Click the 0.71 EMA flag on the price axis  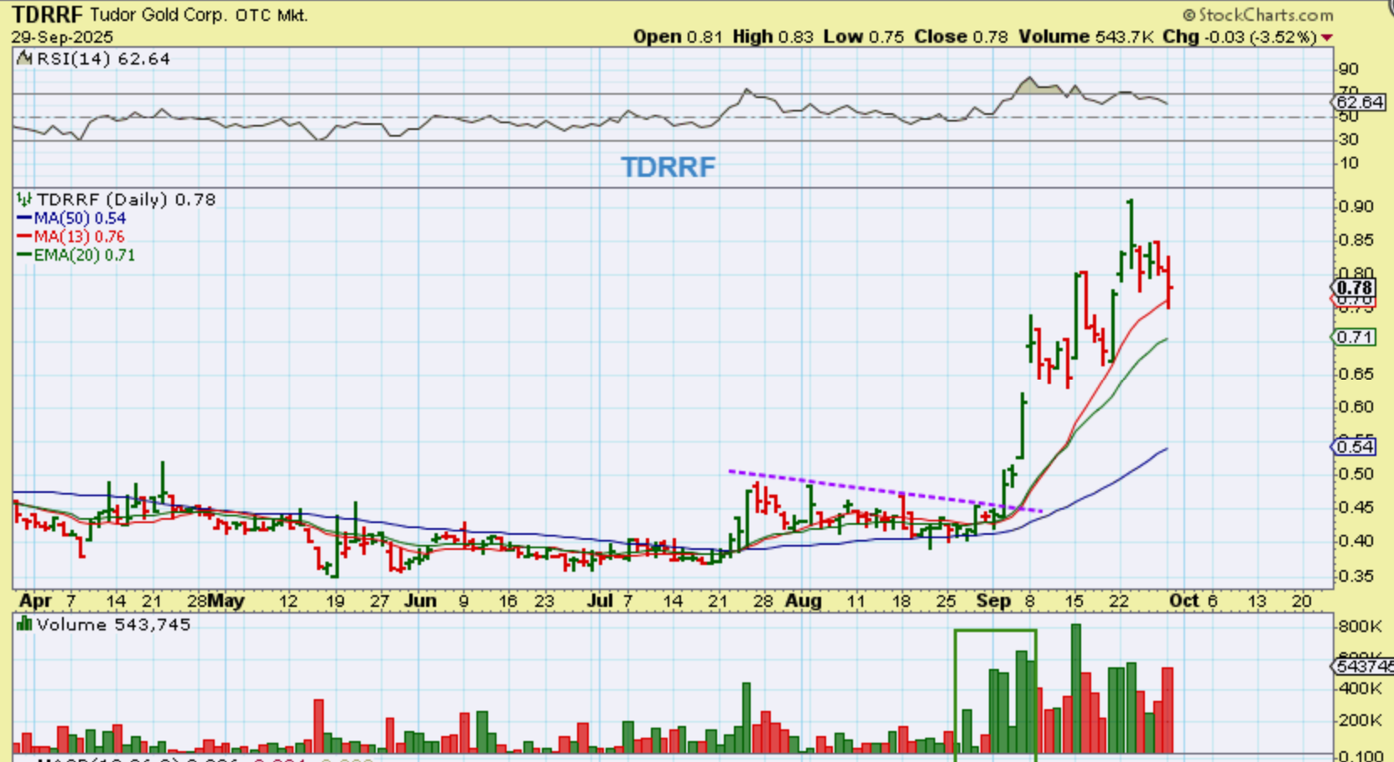[1355, 337]
